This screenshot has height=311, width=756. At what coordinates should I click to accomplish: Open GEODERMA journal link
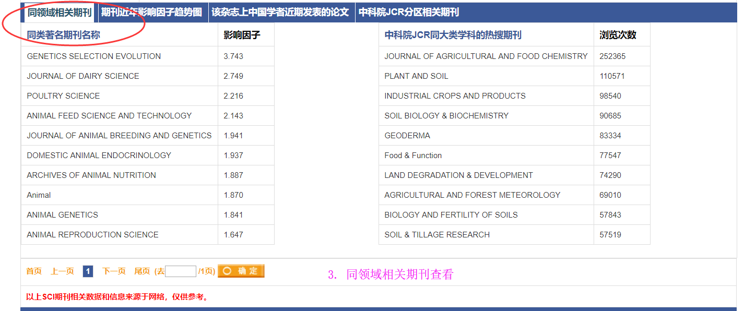pos(407,136)
